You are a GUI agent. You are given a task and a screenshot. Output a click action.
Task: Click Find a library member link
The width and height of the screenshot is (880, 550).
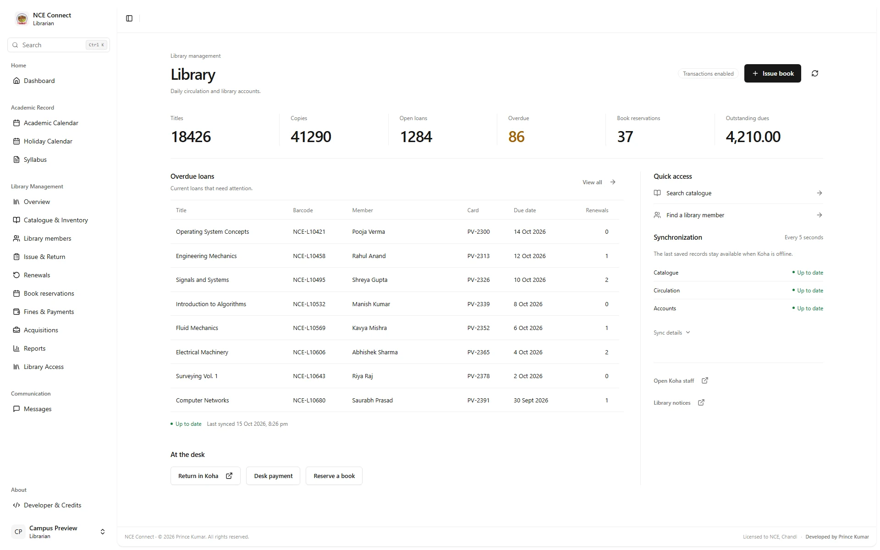(x=738, y=215)
